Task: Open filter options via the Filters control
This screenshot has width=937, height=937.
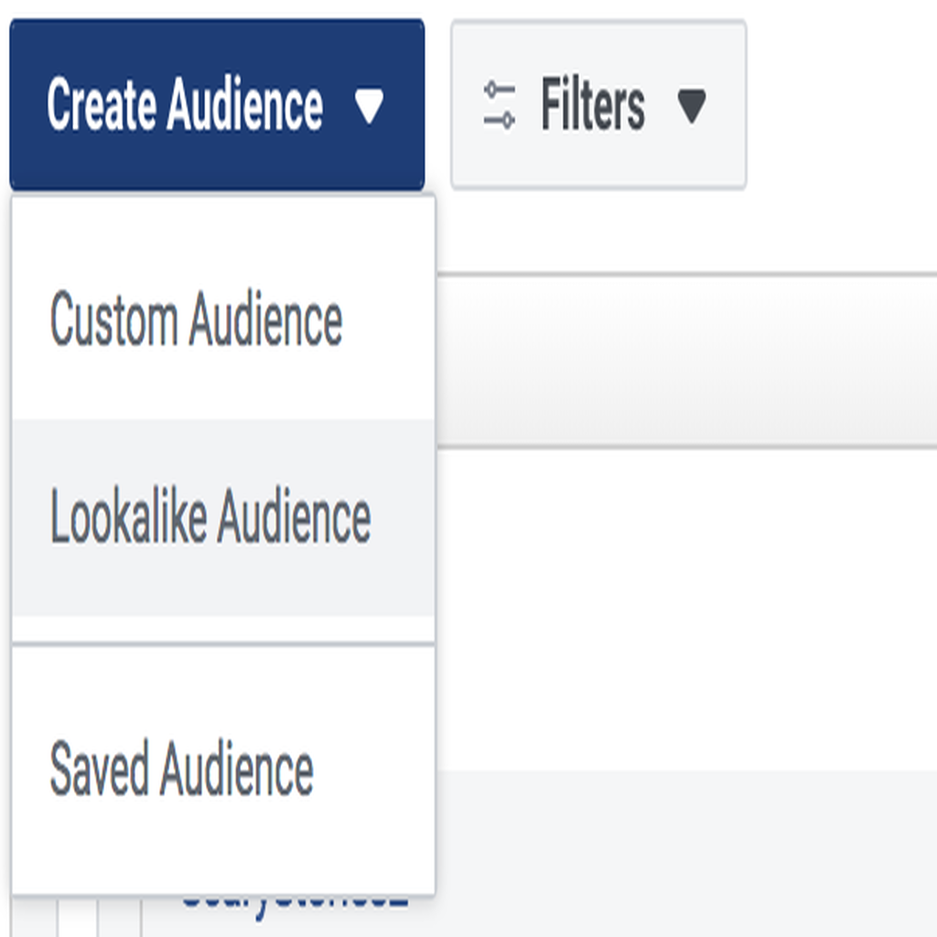Action: [598, 104]
